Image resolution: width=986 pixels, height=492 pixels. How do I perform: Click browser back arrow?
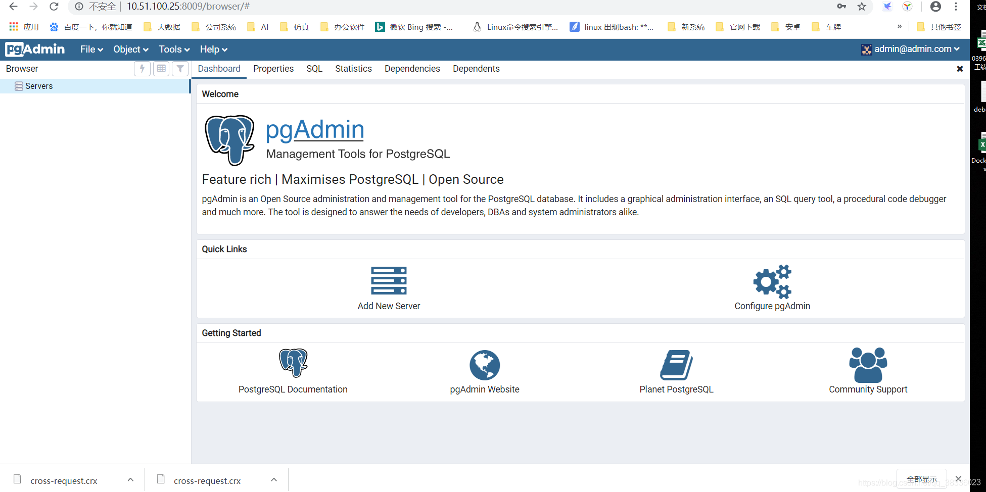point(13,7)
